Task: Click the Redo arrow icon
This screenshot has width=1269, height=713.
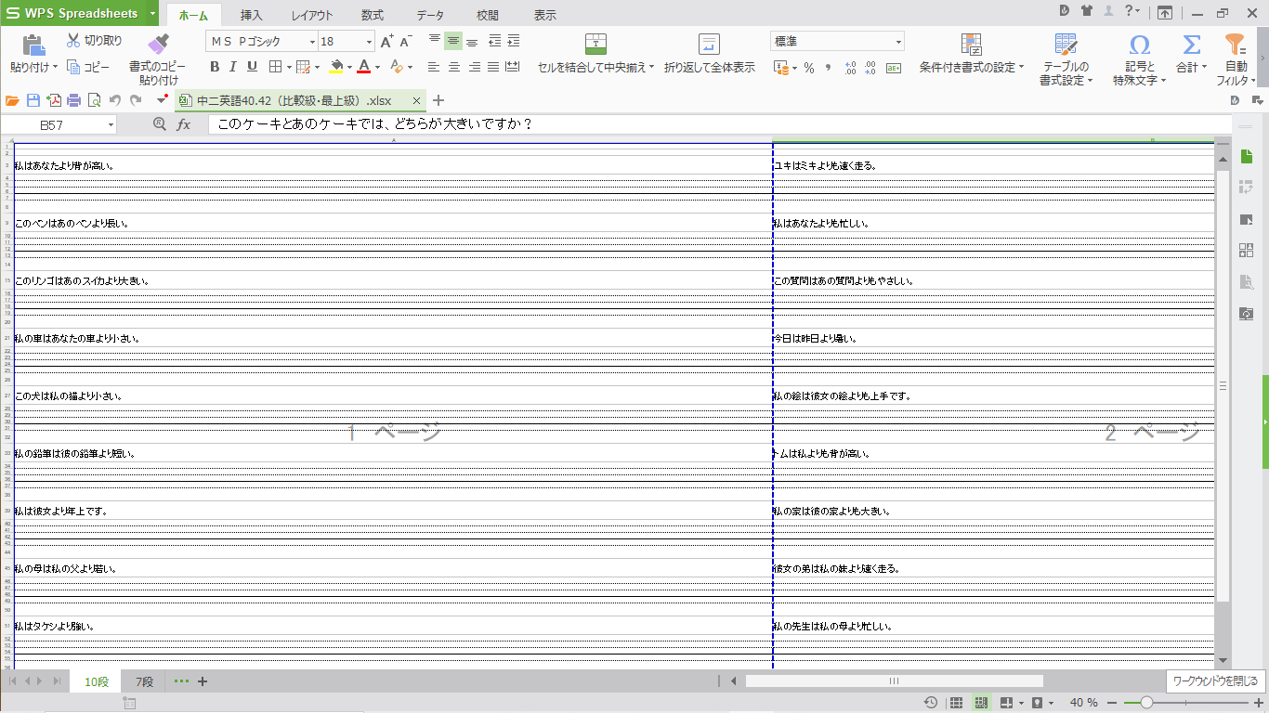Action: (136, 100)
